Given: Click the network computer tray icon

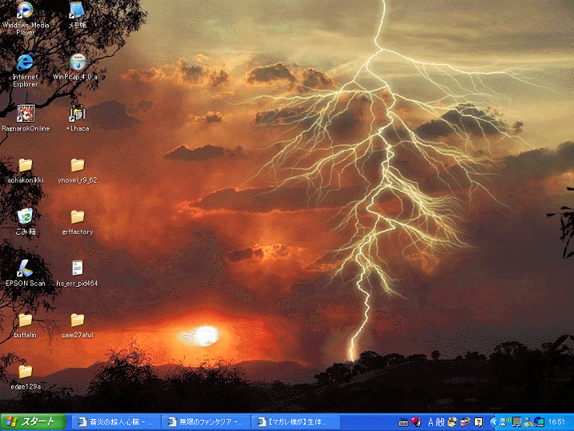Looking at the screenshot, I should tap(539, 422).
